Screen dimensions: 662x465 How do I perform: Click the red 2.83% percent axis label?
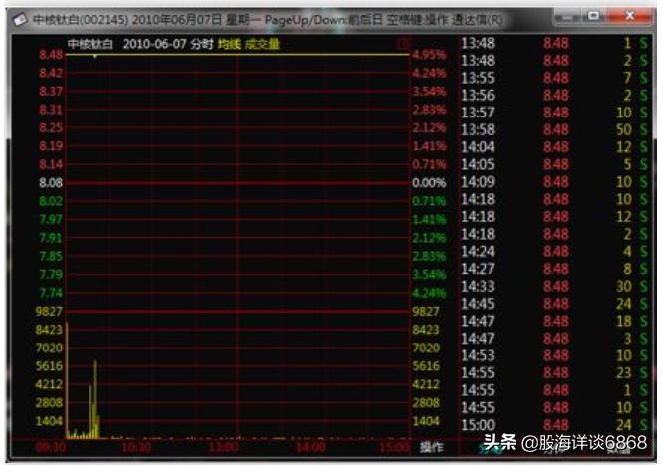coord(429,110)
